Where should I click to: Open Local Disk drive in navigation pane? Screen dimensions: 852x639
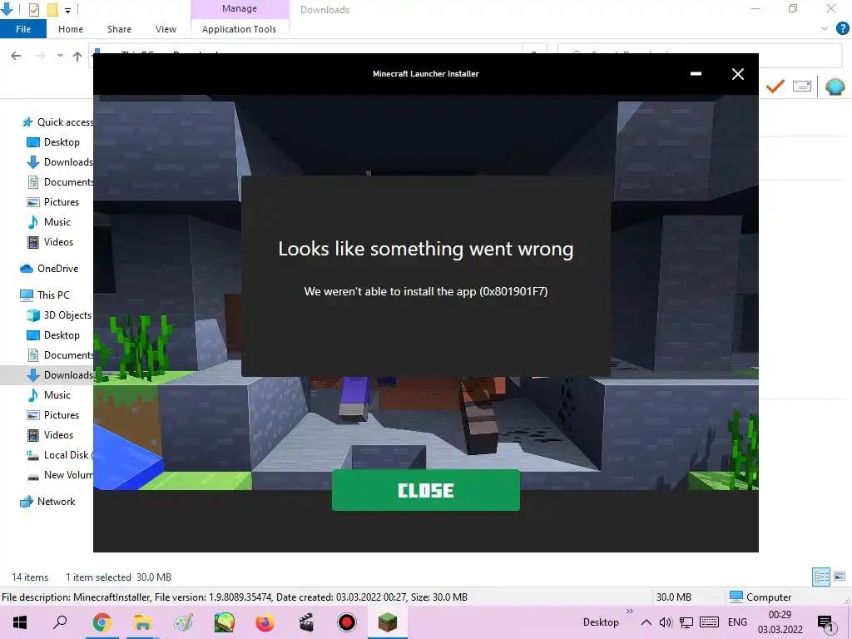(x=60, y=455)
